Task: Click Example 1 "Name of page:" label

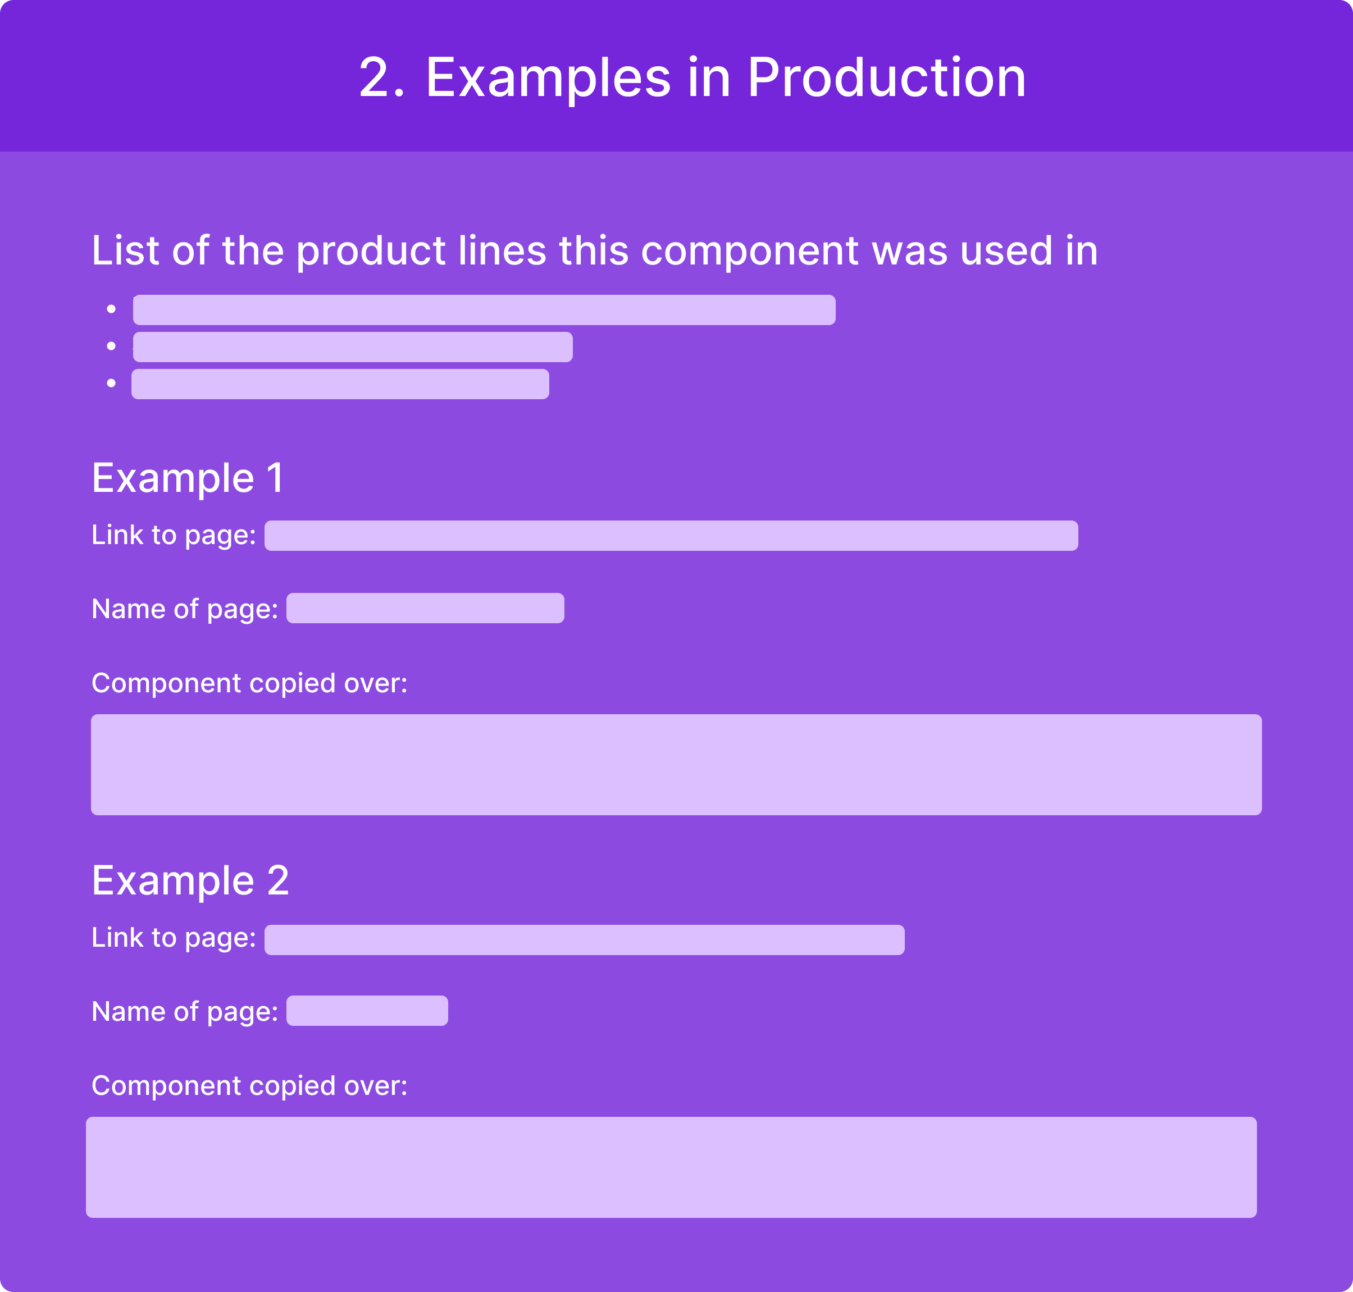Action: tap(185, 609)
